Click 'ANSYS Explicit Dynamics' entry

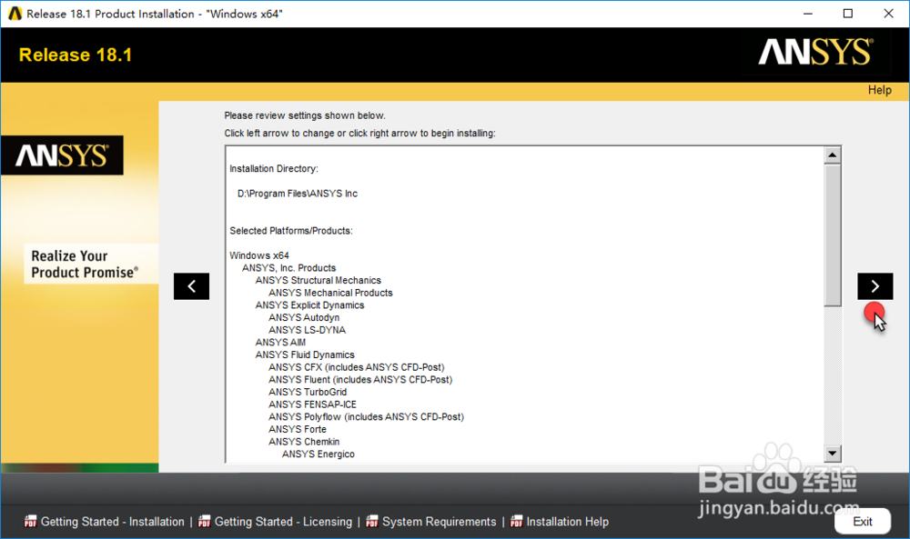pos(310,305)
